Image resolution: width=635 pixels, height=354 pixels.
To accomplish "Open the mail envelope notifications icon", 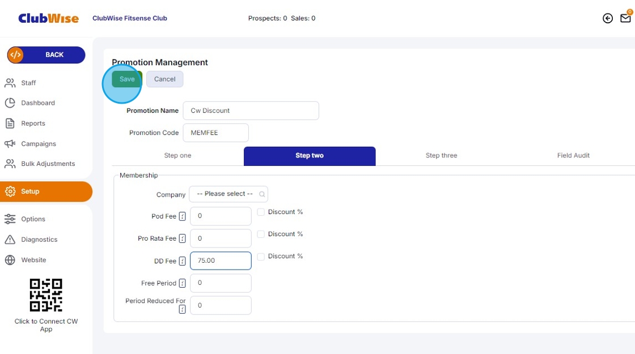I will 626,18.
